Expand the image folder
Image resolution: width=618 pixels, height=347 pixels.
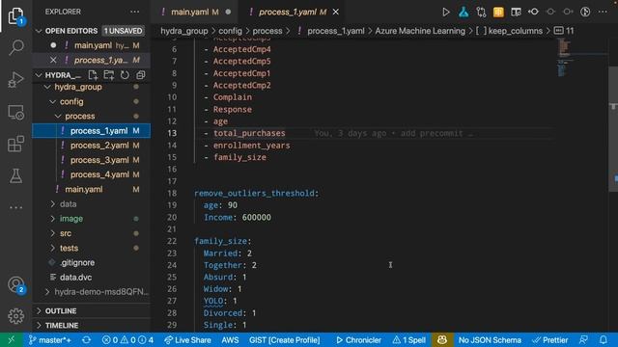tap(53, 219)
